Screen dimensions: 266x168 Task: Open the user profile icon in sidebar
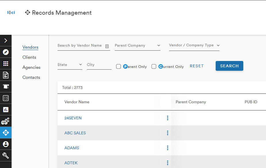pyautogui.click(x=5, y=144)
